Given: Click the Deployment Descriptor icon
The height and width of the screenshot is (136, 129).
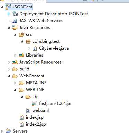Looking at the screenshot, I should point(15,14).
